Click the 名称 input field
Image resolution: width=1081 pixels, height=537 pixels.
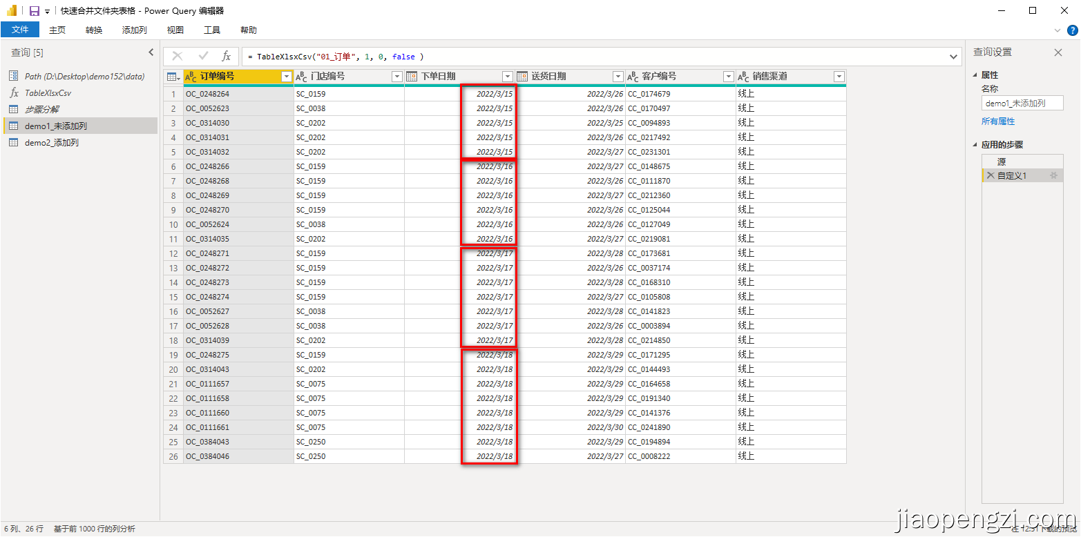[x=1022, y=104]
